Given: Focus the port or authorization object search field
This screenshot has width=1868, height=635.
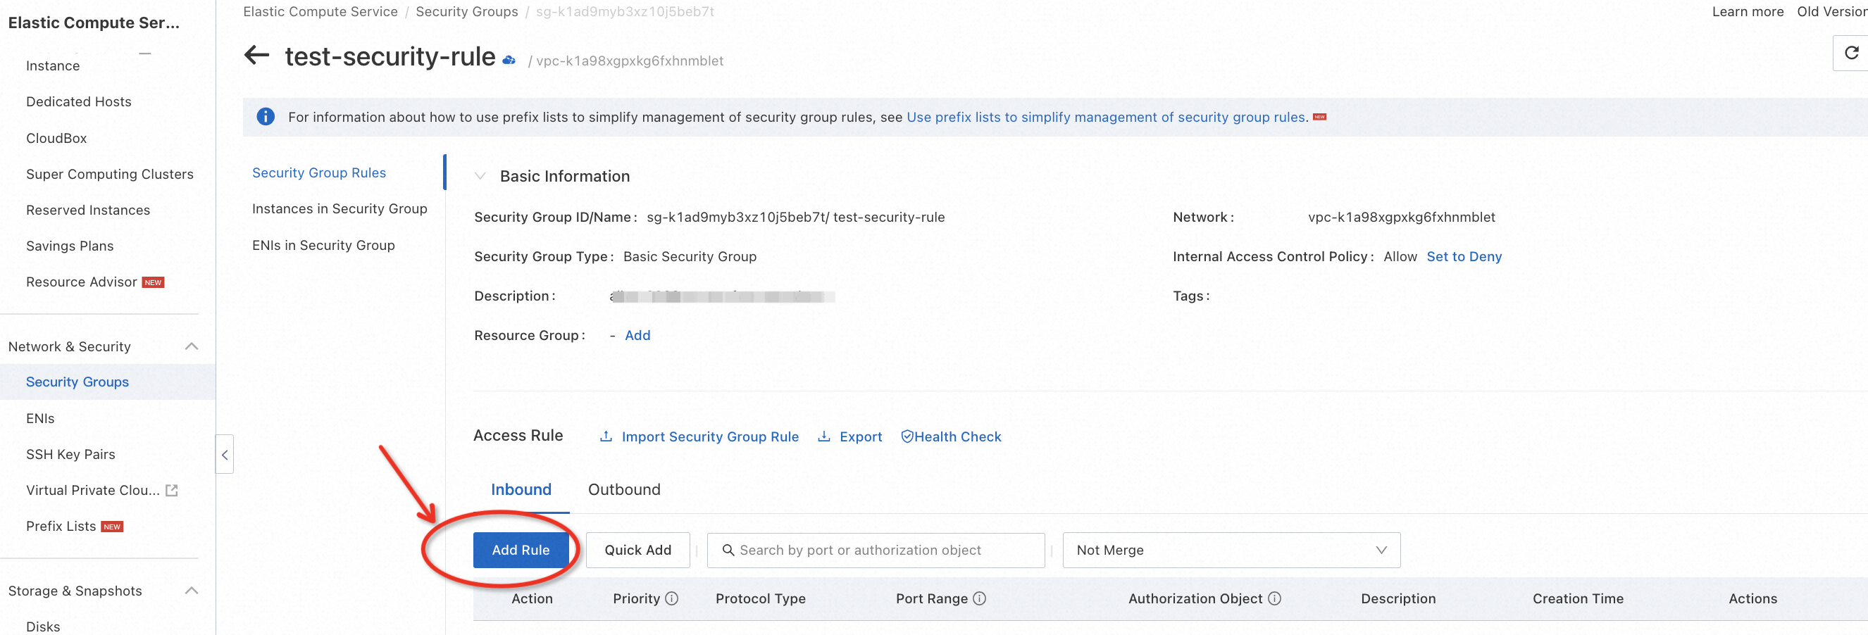Looking at the screenshot, I should pyautogui.click(x=876, y=551).
